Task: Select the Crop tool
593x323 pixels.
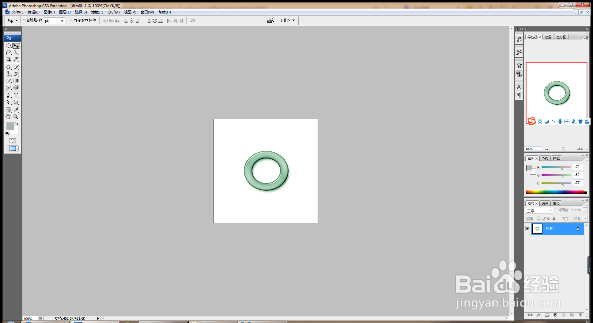Action: tap(9, 59)
